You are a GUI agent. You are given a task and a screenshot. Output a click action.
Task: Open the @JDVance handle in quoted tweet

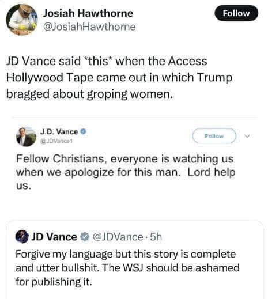[118, 237]
